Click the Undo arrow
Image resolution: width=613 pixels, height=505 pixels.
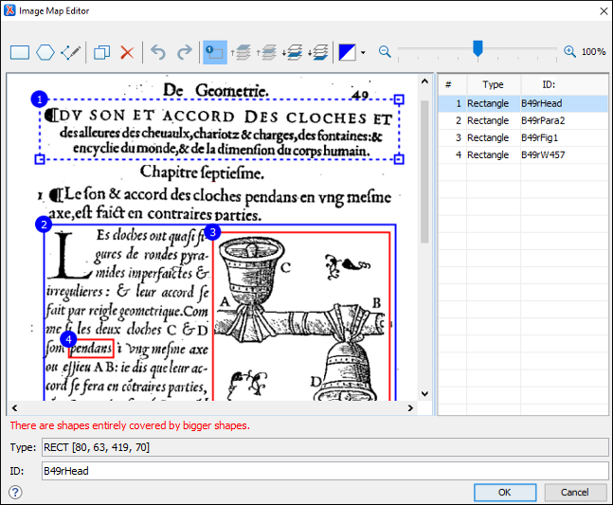click(x=158, y=53)
